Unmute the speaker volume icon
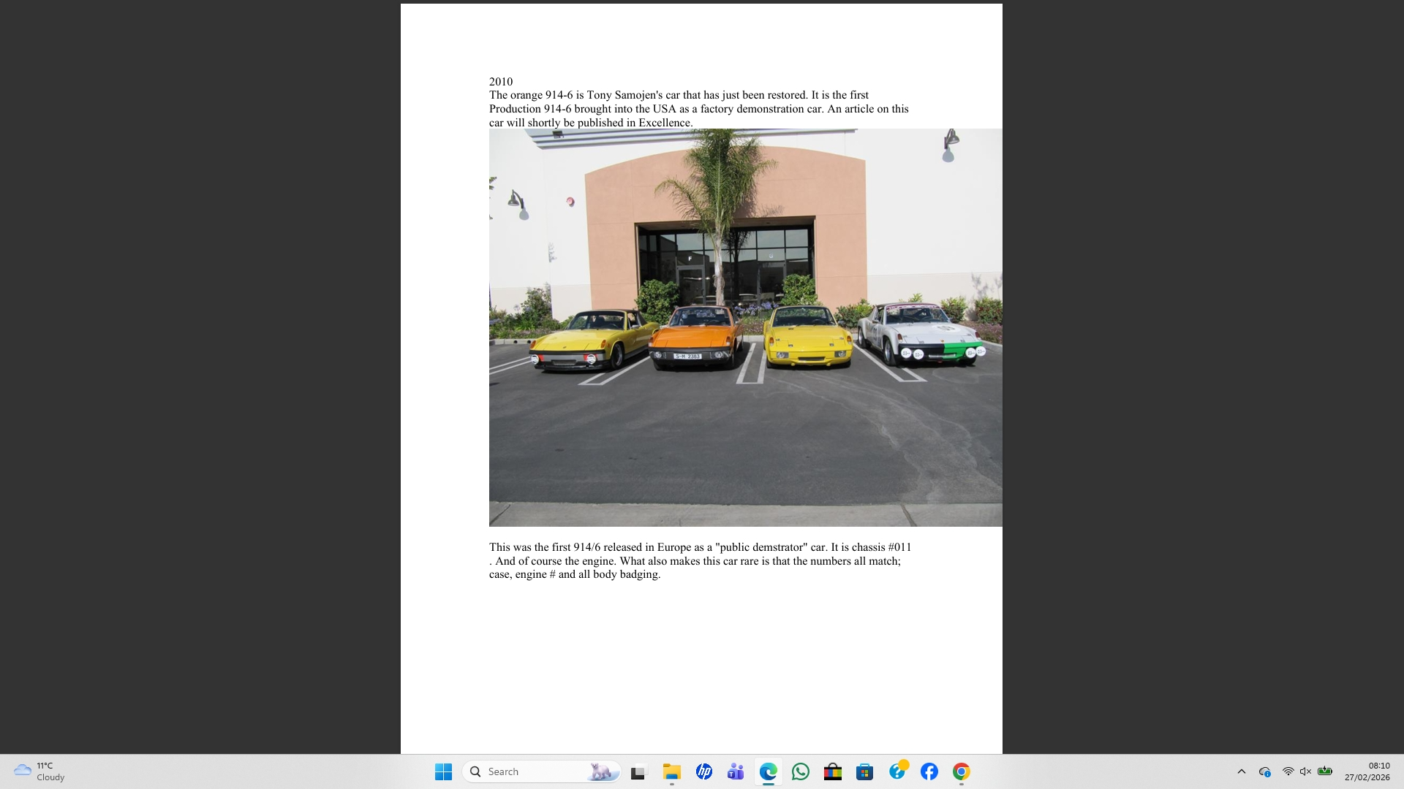The height and width of the screenshot is (789, 1404). point(1305,771)
